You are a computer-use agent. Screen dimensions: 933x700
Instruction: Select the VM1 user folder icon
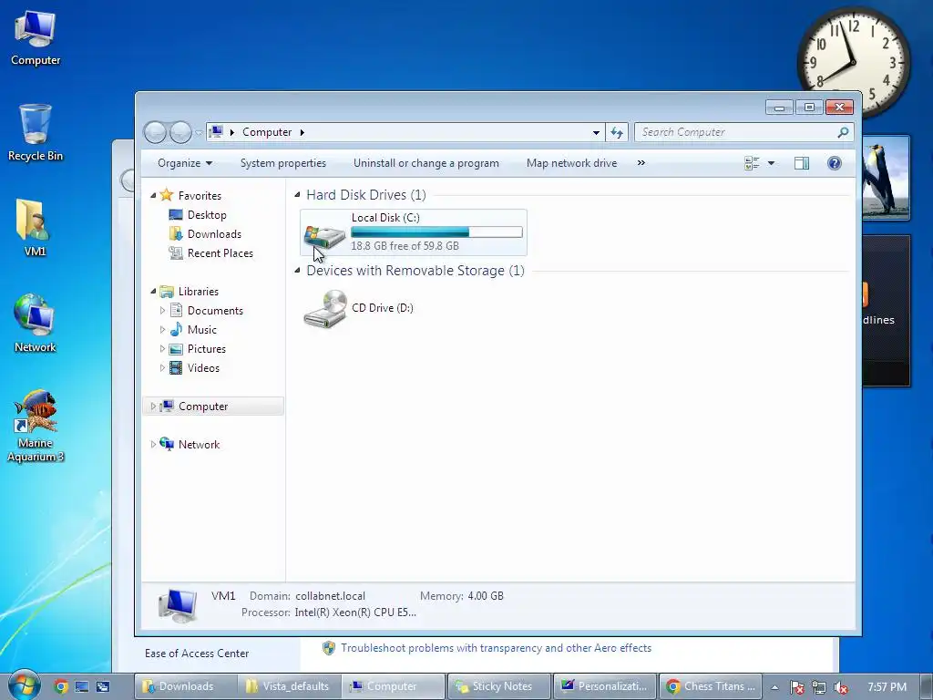(x=34, y=227)
